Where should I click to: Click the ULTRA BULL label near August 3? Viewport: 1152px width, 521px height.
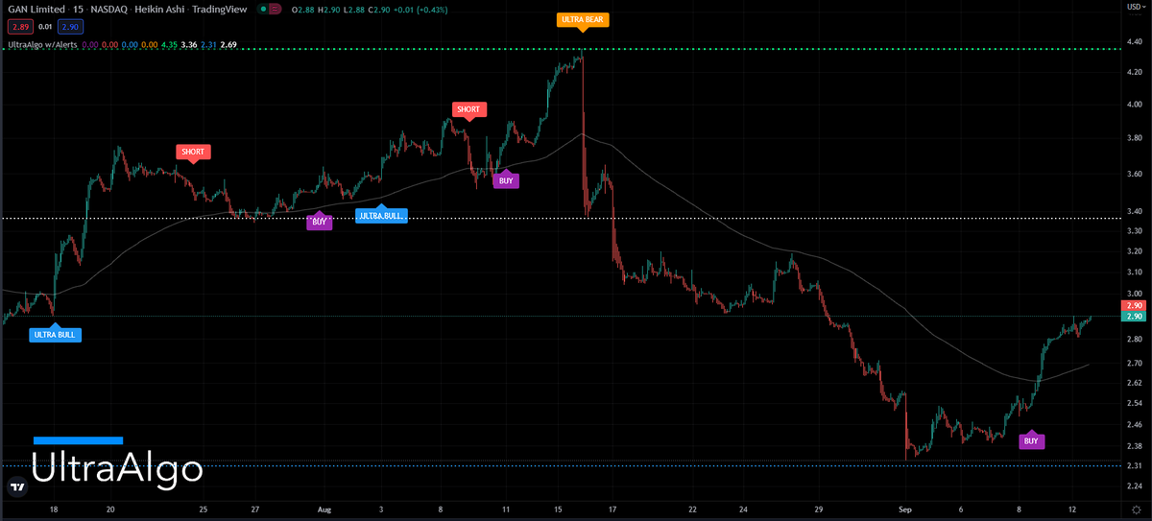click(x=381, y=216)
